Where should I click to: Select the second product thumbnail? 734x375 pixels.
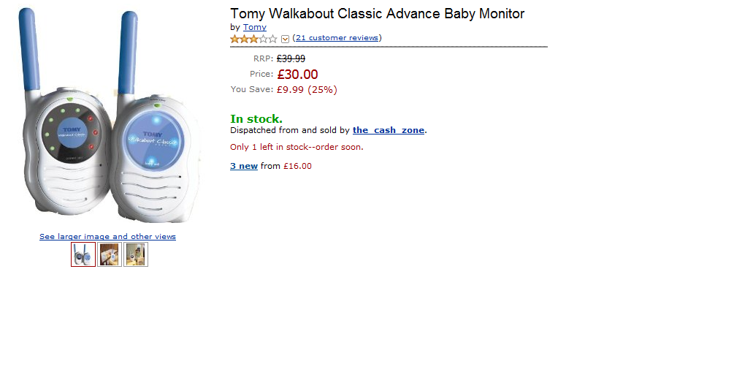[110, 254]
